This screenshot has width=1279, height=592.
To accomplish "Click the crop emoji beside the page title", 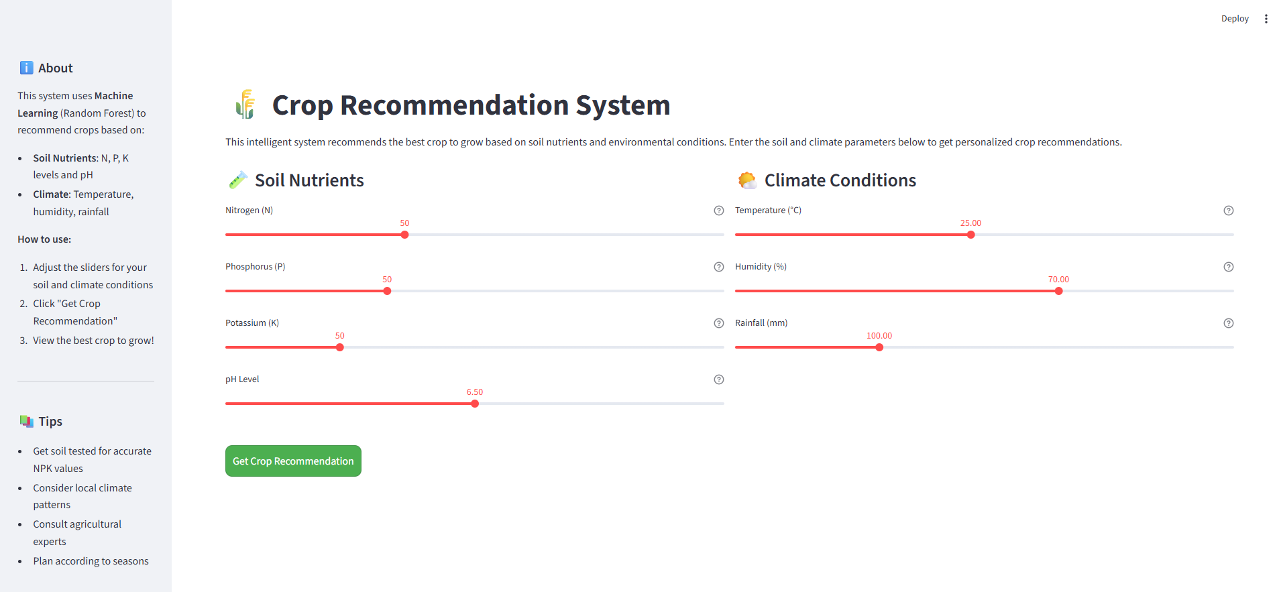I will (246, 105).
